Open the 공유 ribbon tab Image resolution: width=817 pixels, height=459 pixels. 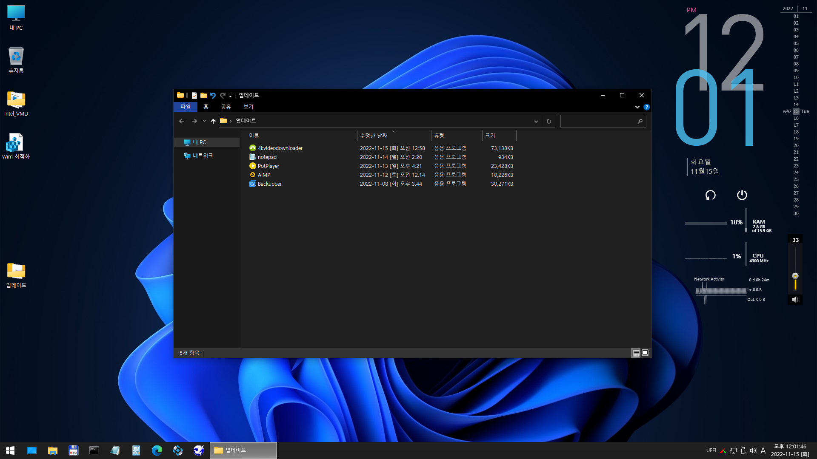pos(226,107)
